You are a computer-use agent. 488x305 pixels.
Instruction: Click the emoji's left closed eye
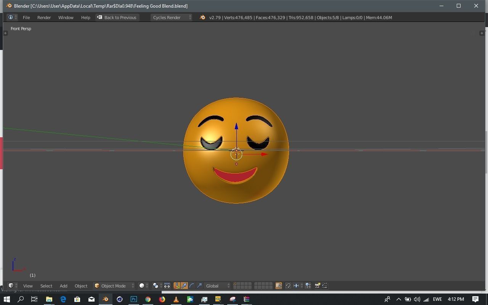(211, 143)
